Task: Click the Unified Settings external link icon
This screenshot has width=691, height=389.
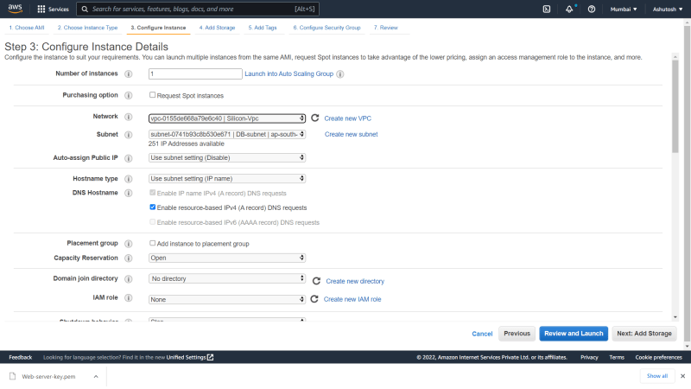Action: pyautogui.click(x=210, y=357)
